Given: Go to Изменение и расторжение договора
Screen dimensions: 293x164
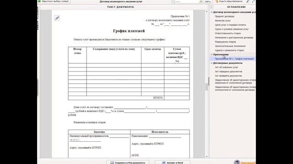Looking at the screenshot, I should (x=234, y=37).
